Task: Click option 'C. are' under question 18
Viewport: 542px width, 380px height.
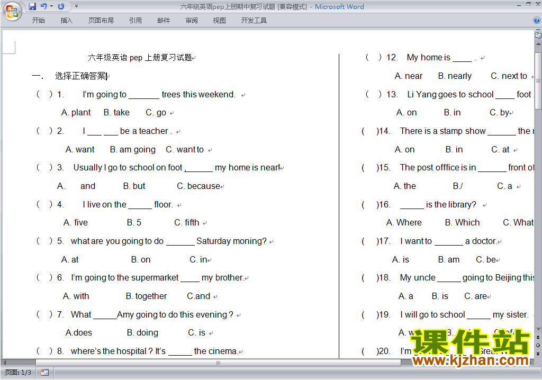Action: tap(476, 296)
